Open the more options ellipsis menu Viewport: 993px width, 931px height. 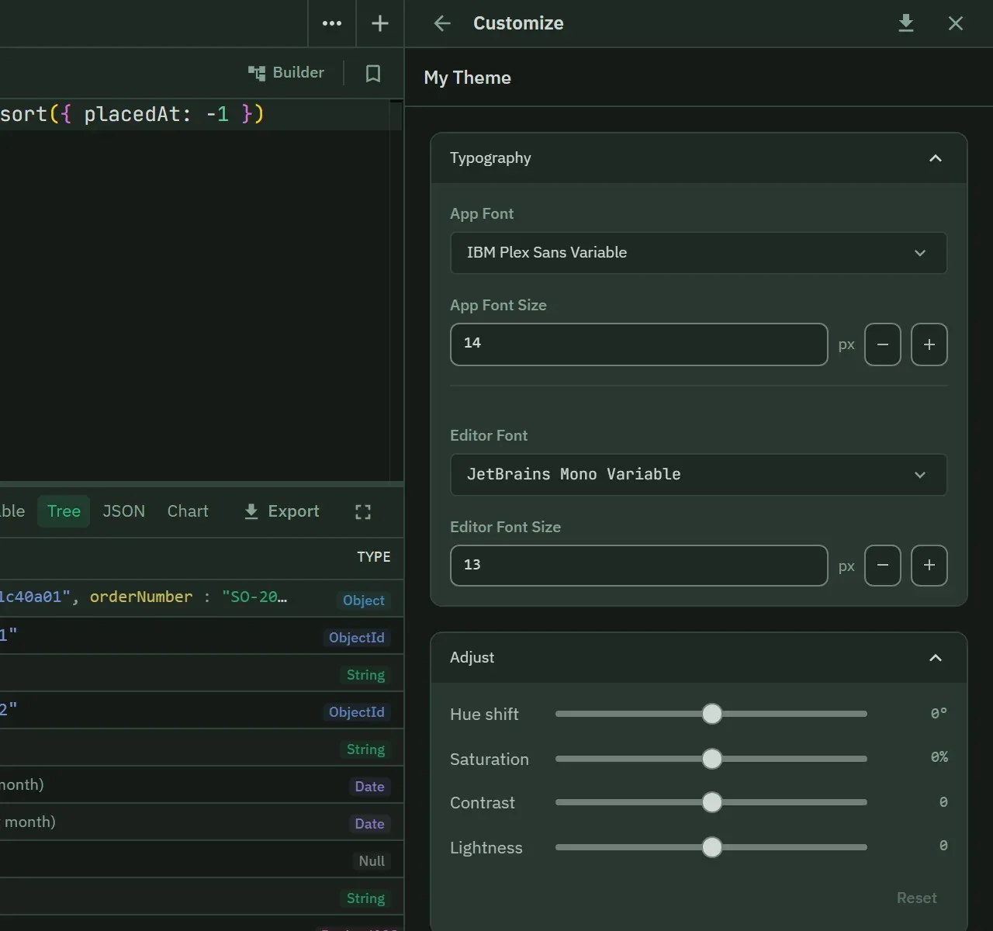[332, 23]
